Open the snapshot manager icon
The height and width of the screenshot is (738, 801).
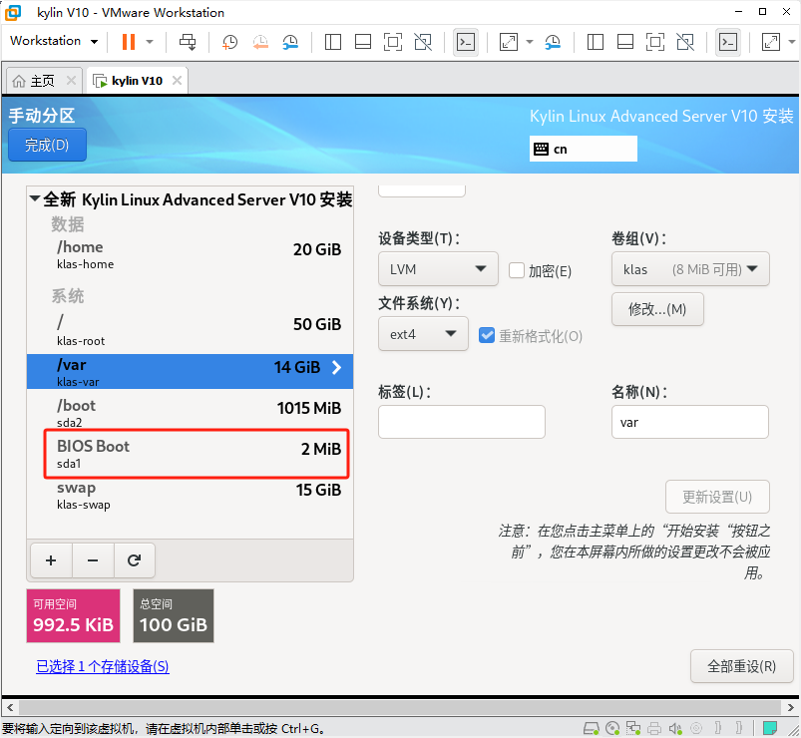(290, 42)
